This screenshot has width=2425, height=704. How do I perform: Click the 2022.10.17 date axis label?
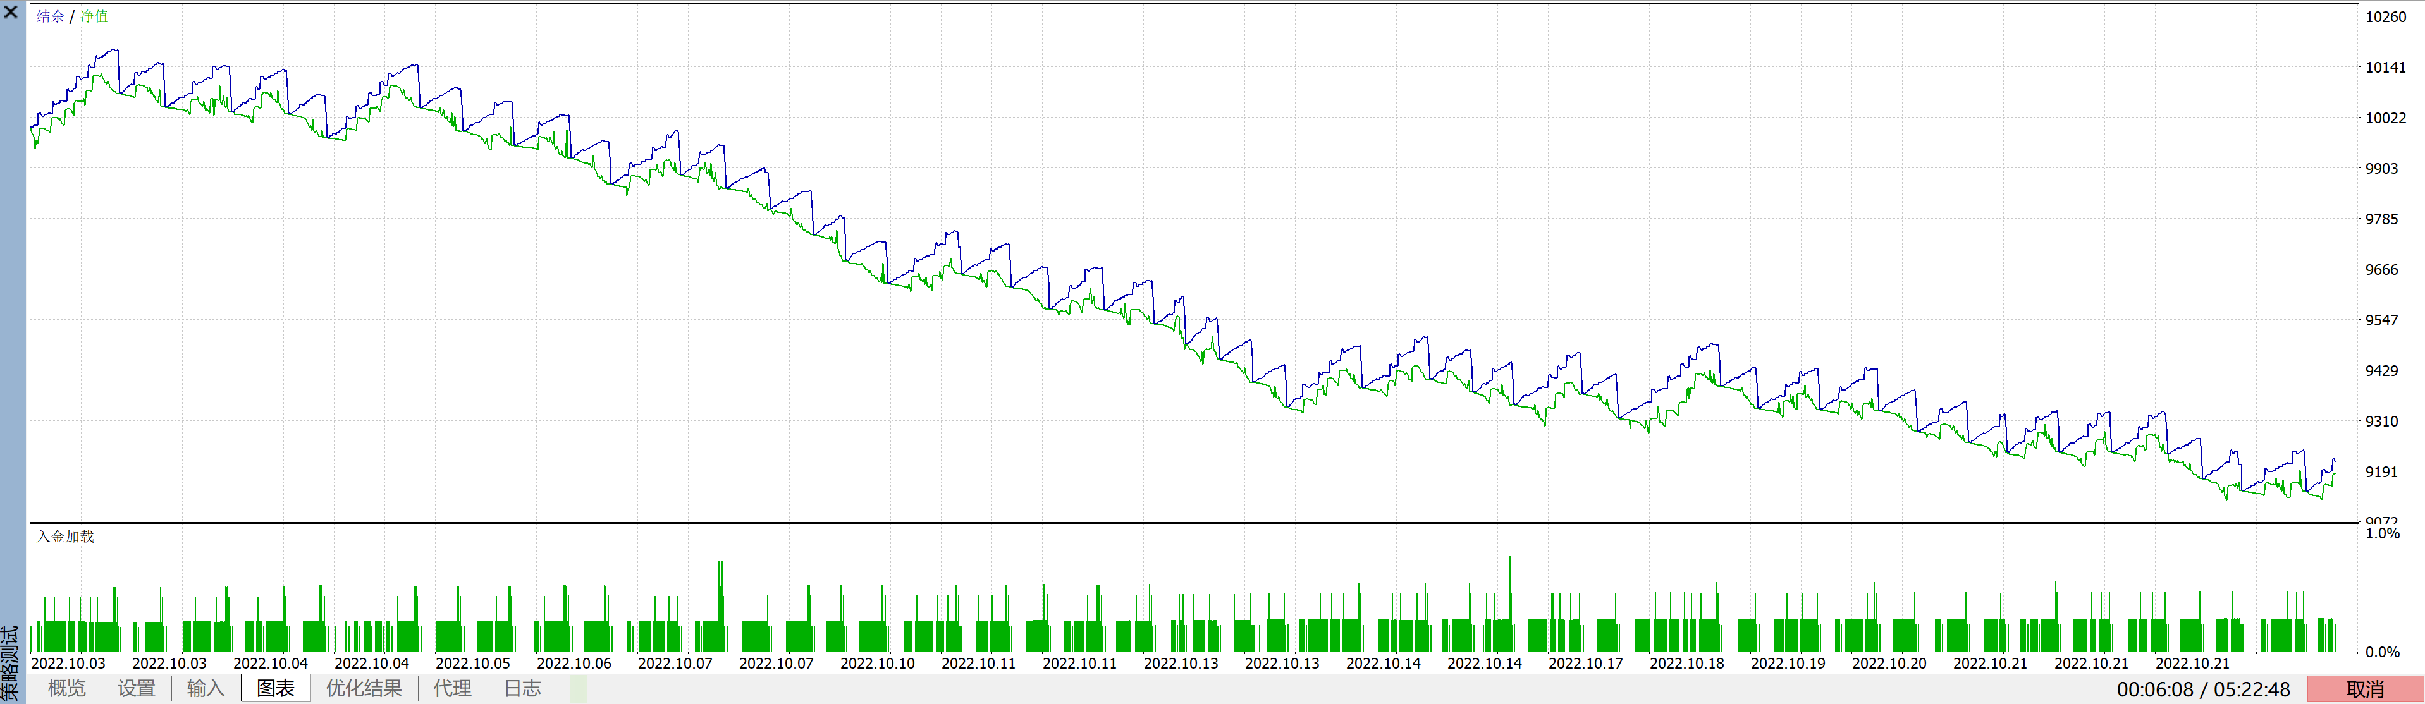tap(1585, 662)
